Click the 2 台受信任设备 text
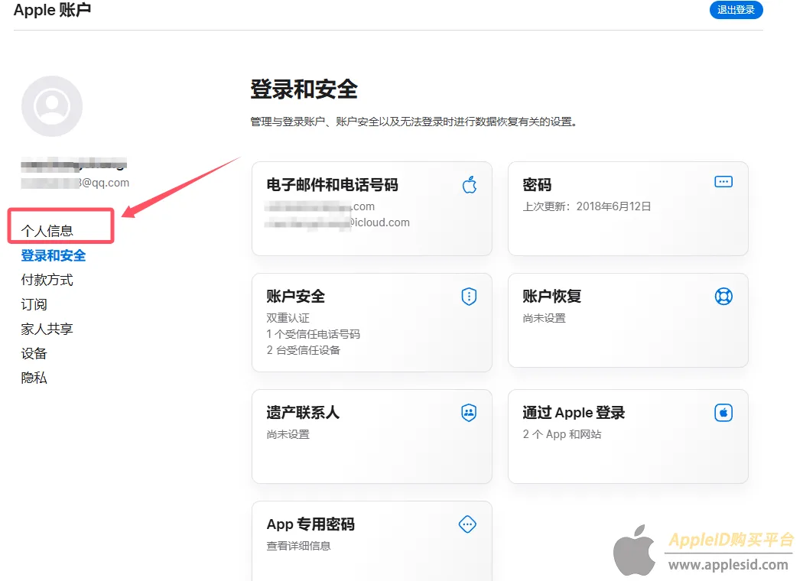 [303, 350]
